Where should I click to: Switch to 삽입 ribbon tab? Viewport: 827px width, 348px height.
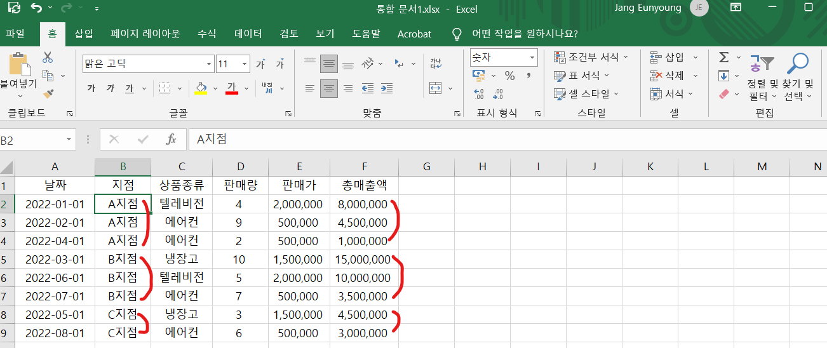pyautogui.click(x=84, y=34)
